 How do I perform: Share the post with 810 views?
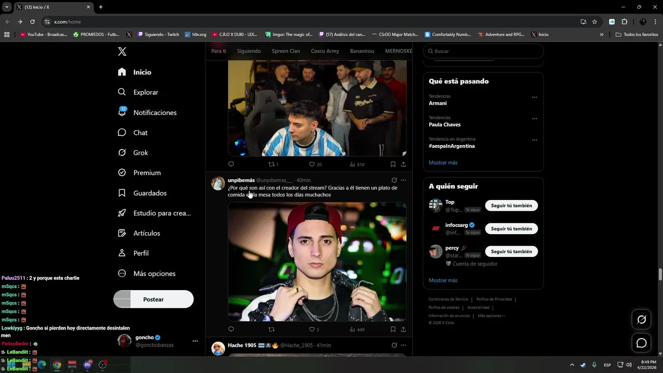point(403,164)
